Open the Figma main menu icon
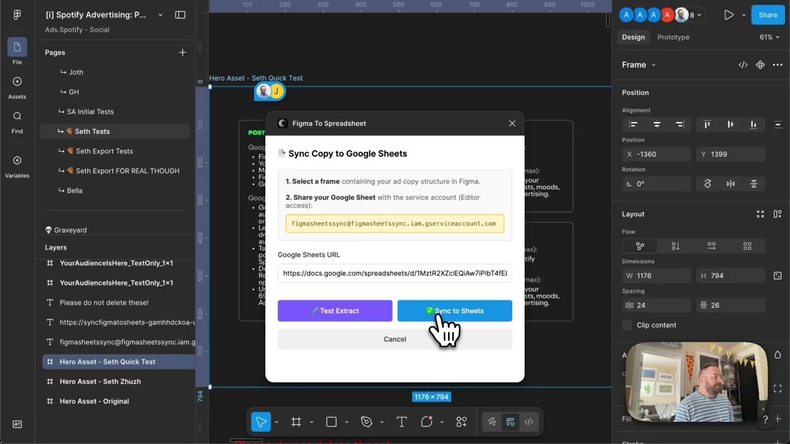790x444 pixels. coord(17,15)
